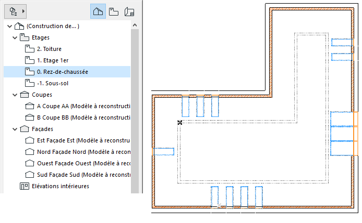Screen dimensions: 362x223
Task: Click the Façades elevation folder icon
Action: pos(24,129)
